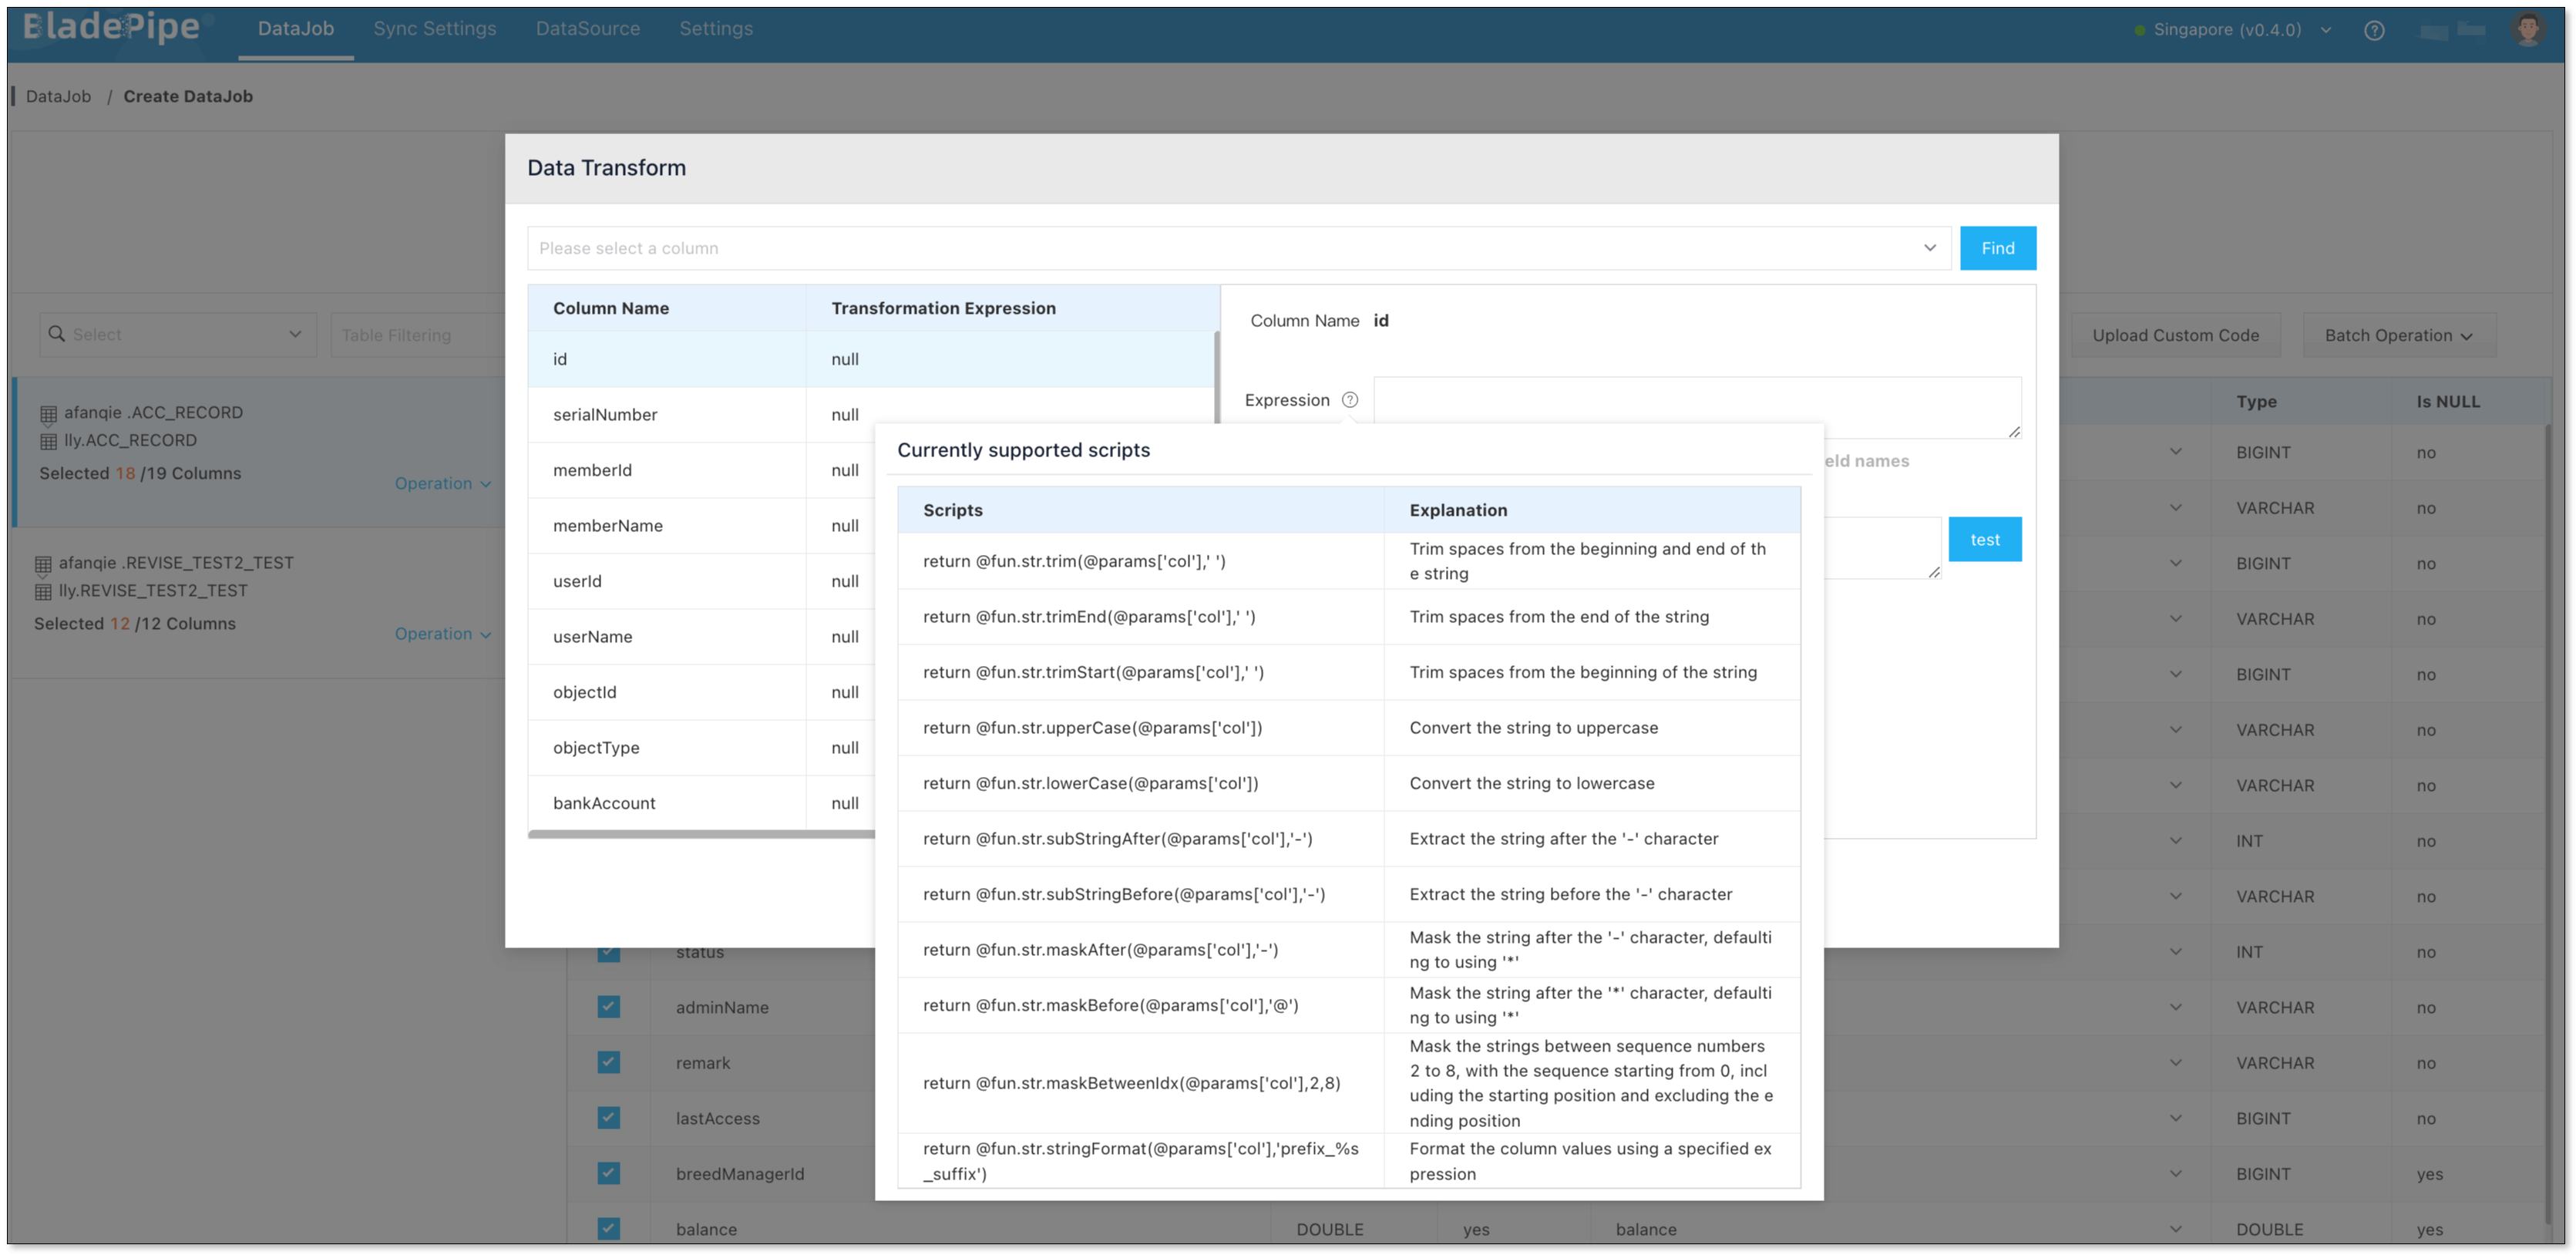2576x1255 pixels.
Task: Switch to the Sync Settings tab
Action: (x=434, y=29)
